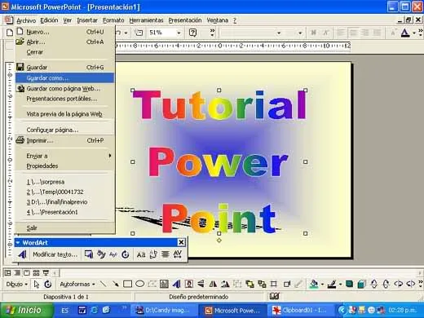Open the D:\Candy Imag... taskbar window

tap(164, 310)
